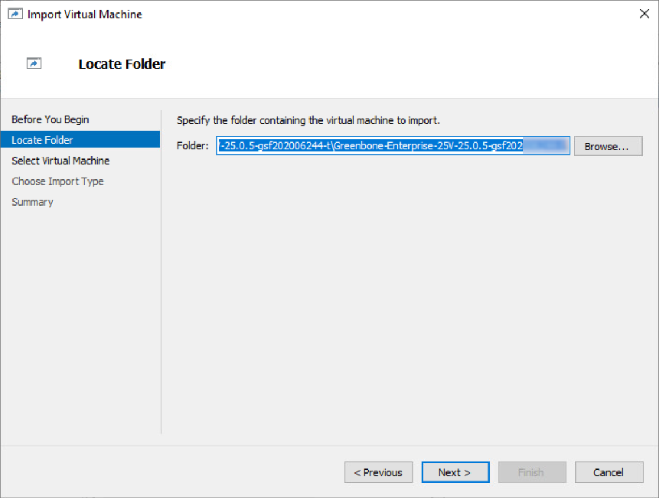Continue with the Next > button
659x498 pixels.
455,472
